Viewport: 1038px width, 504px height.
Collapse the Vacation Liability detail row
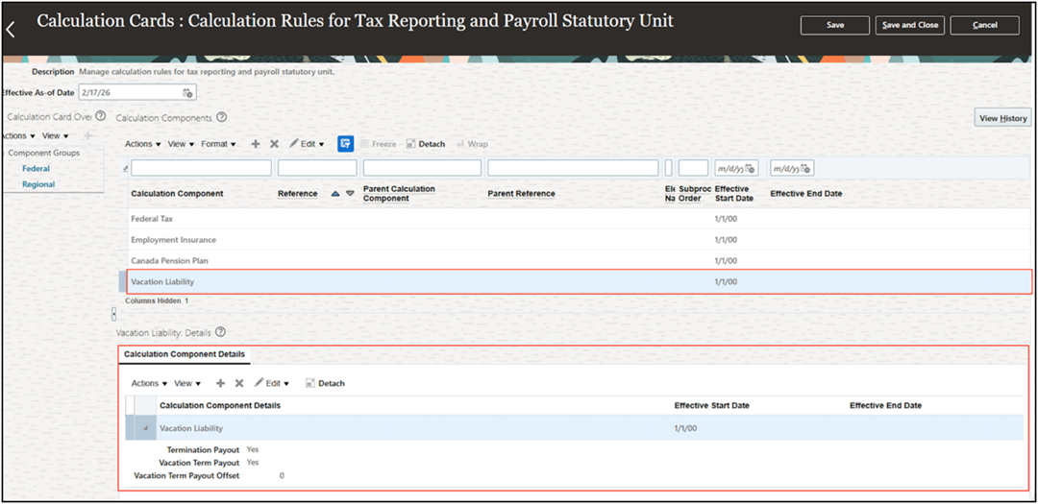pos(146,428)
